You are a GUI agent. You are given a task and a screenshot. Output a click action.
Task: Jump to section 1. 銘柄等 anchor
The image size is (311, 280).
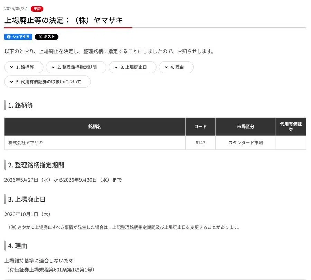point(24,67)
